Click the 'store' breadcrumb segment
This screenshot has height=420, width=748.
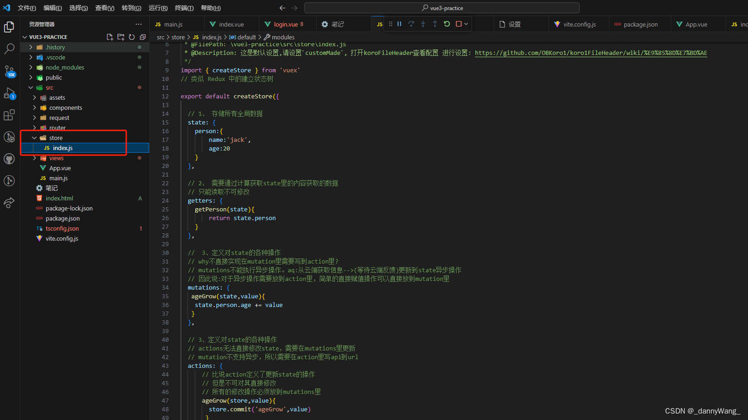tap(178, 37)
